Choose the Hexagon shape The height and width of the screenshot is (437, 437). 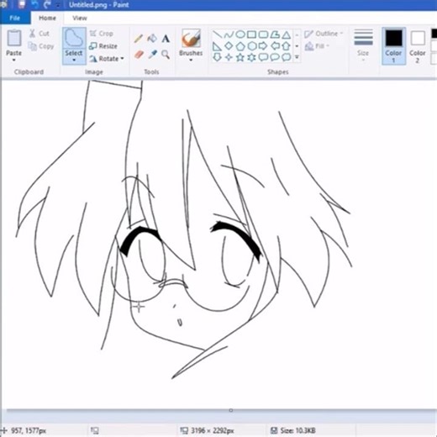[252, 46]
